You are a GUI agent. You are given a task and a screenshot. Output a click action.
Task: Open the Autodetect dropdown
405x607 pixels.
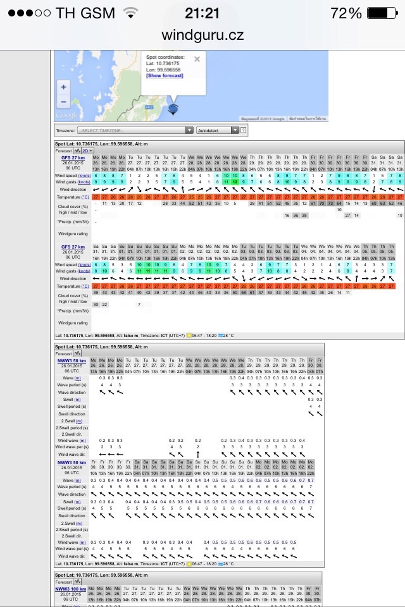(218, 130)
